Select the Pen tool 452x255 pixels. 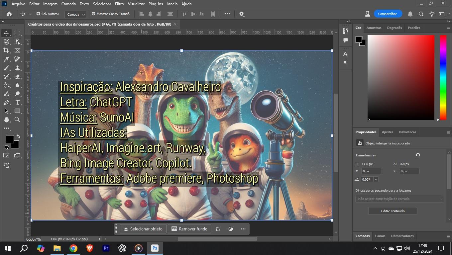tap(6, 102)
